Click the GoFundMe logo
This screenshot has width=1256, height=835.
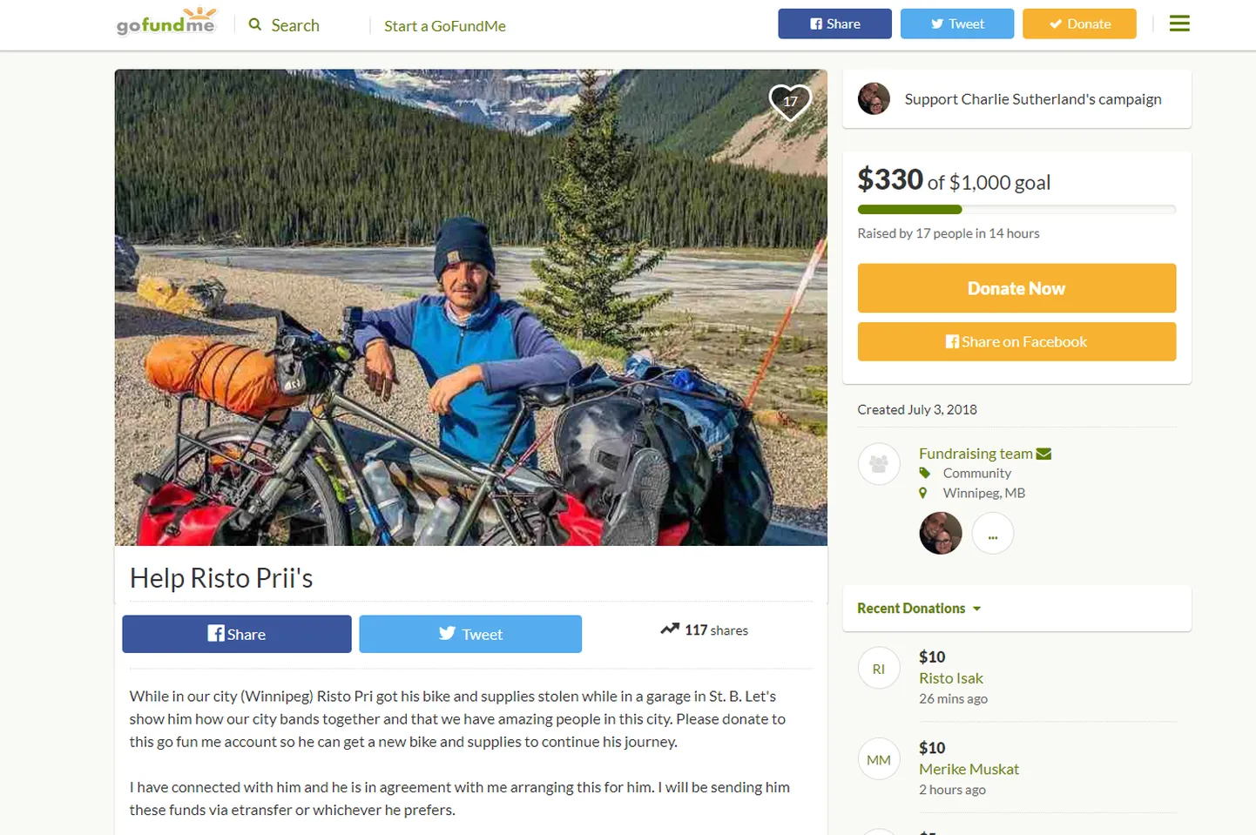165,22
